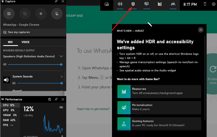The height and width of the screenshot is (137, 217).
Task: Open Performance widget options
Action: [x=49, y=99]
